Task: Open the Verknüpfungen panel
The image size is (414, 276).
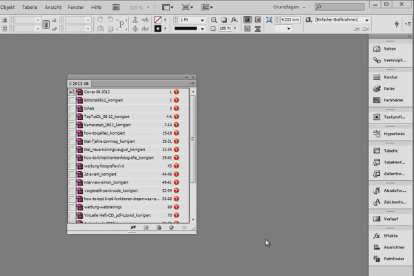Action: (391, 60)
